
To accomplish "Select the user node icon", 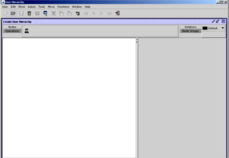I will click(27, 31).
